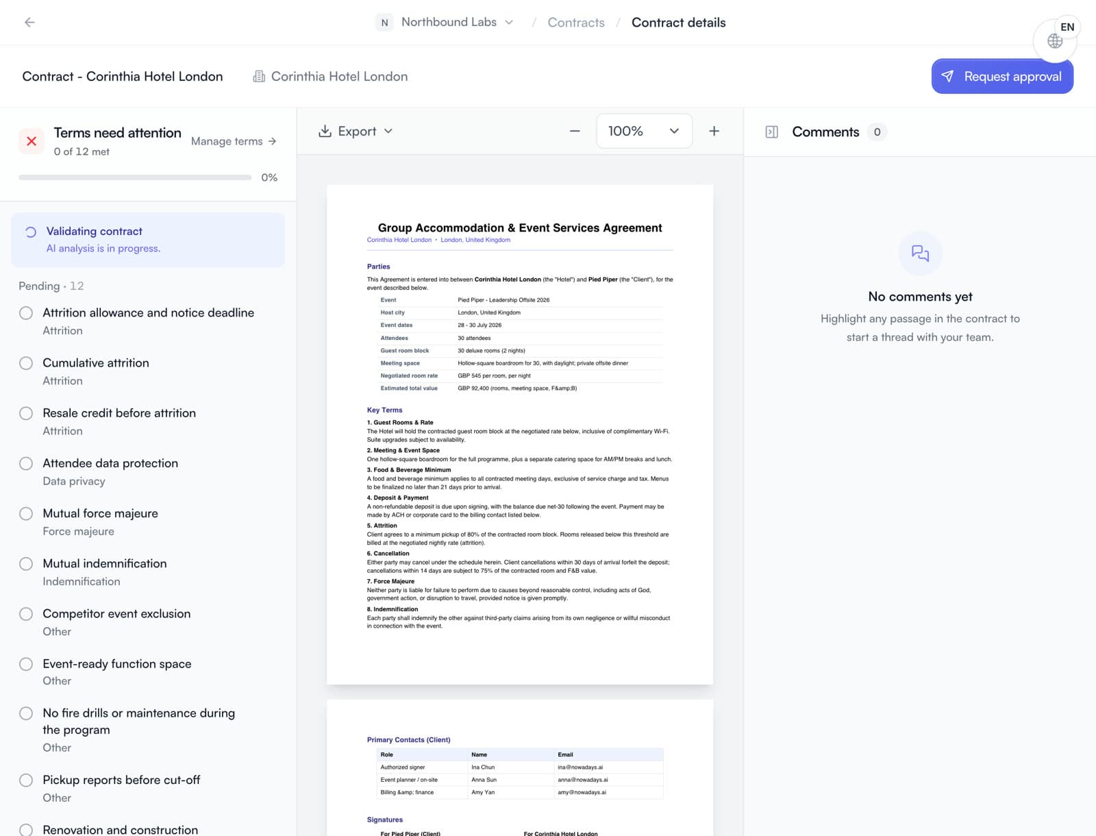Viewport: 1096px width, 836px height.
Task: Click the back arrow icon
Action: click(x=29, y=22)
